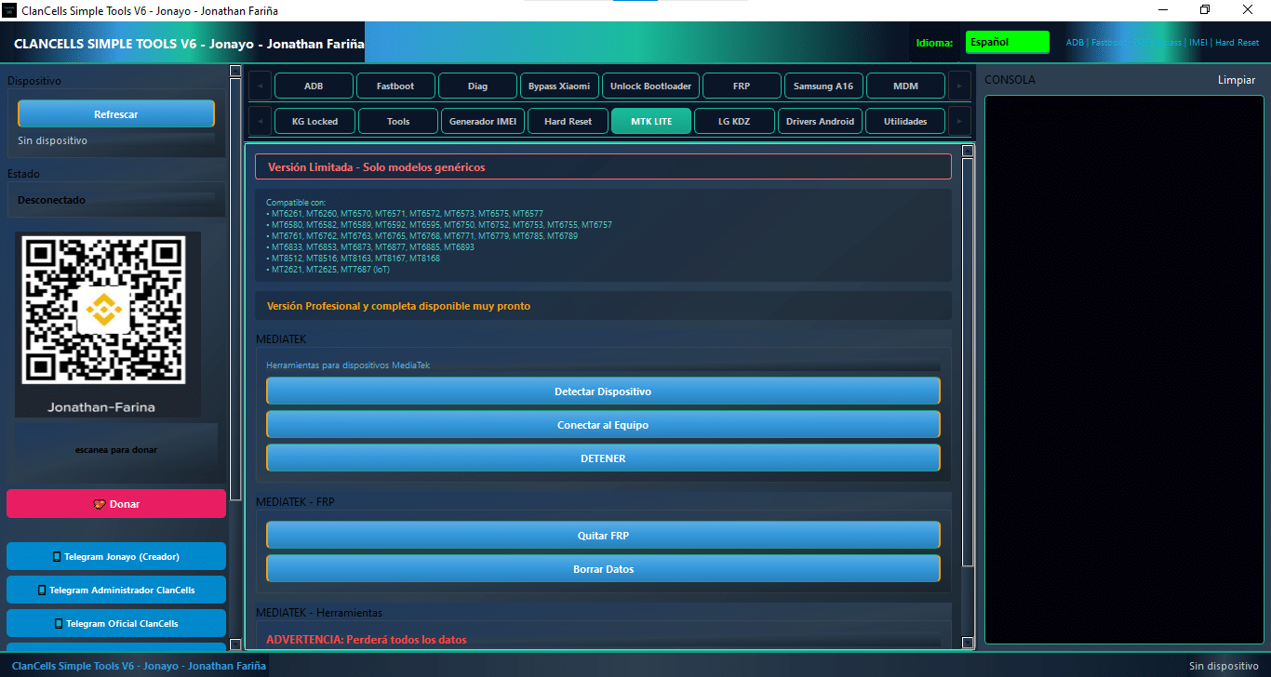Select the Generador IMEI tab
Screen dimensions: 1271x677
(482, 122)
